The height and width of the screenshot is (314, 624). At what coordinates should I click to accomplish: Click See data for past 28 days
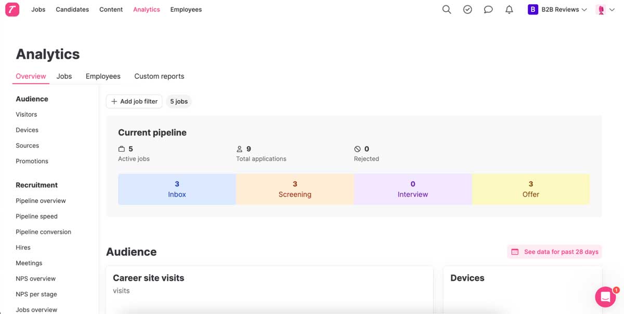(554, 251)
